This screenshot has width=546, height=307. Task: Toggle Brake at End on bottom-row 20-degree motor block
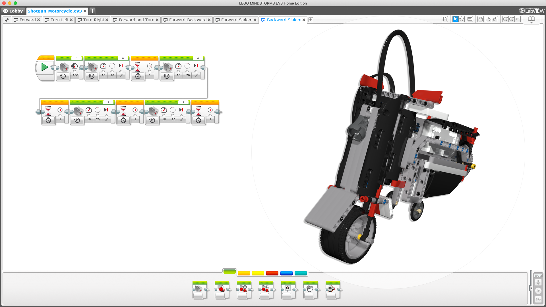(107, 119)
